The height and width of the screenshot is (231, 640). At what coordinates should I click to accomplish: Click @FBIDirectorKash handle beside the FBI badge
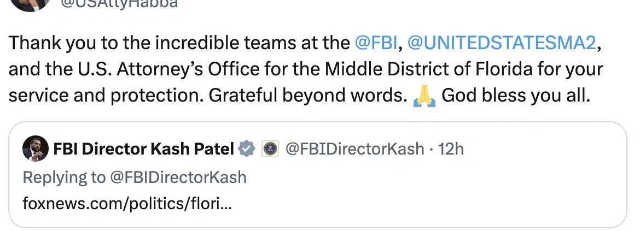(x=354, y=149)
